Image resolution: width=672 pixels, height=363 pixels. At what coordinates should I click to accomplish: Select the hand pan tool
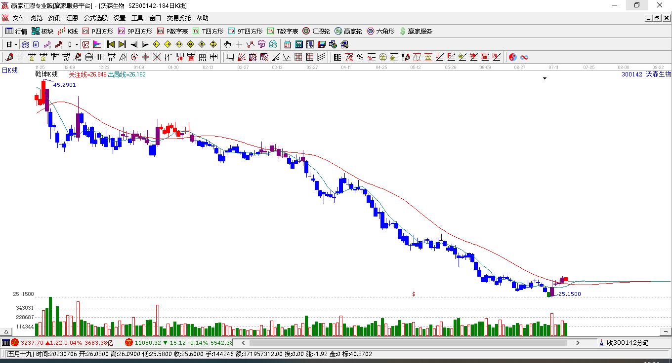(x=227, y=44)
